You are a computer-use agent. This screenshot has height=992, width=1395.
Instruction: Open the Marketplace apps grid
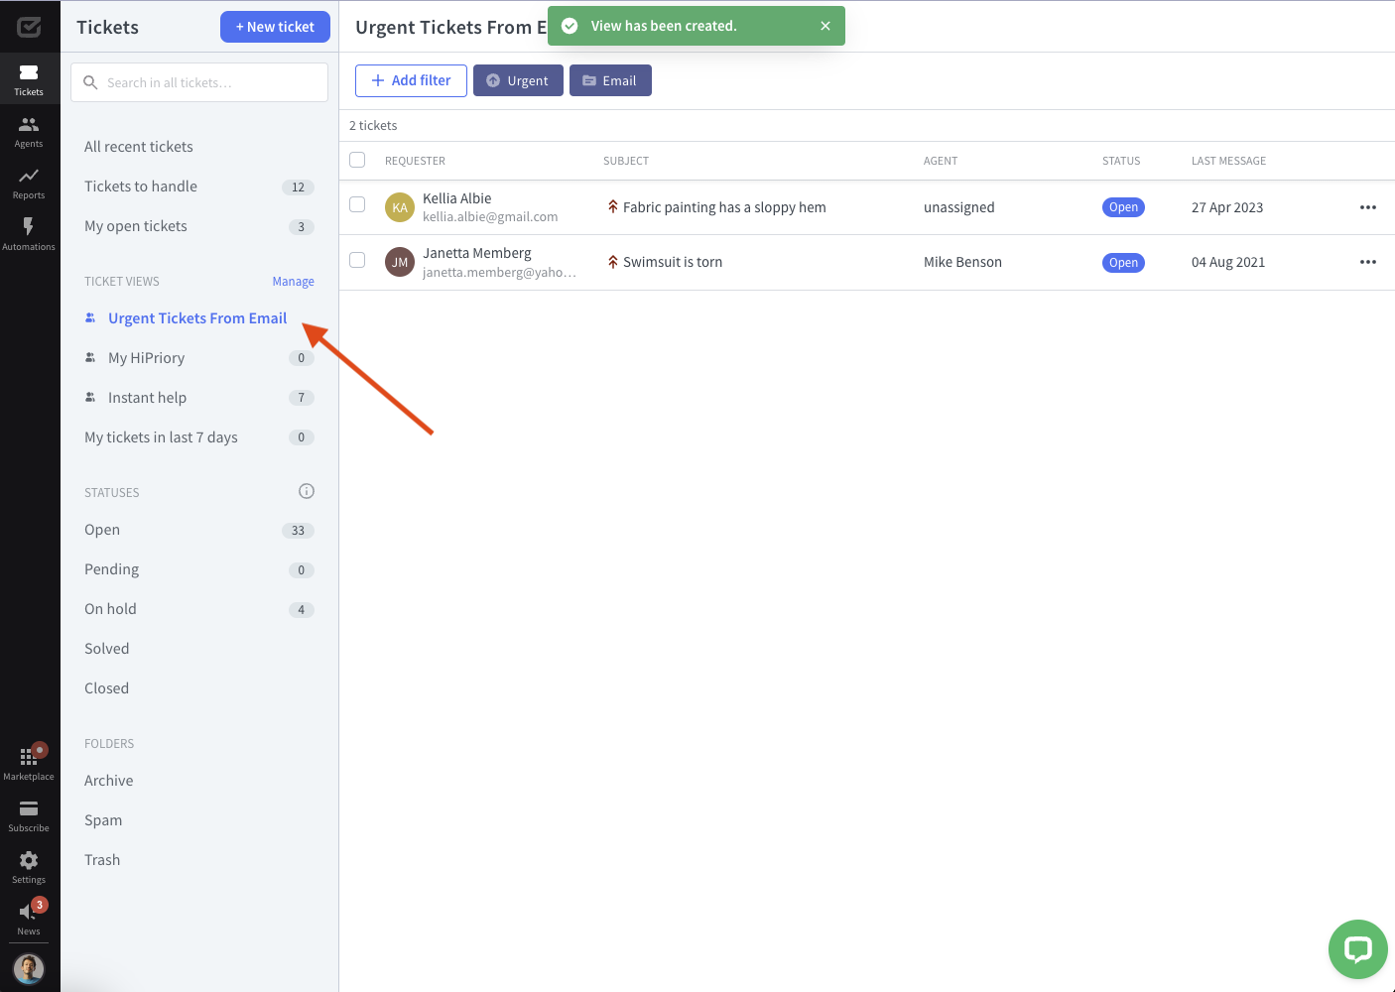pyautogui.click(x=29, y=764)
